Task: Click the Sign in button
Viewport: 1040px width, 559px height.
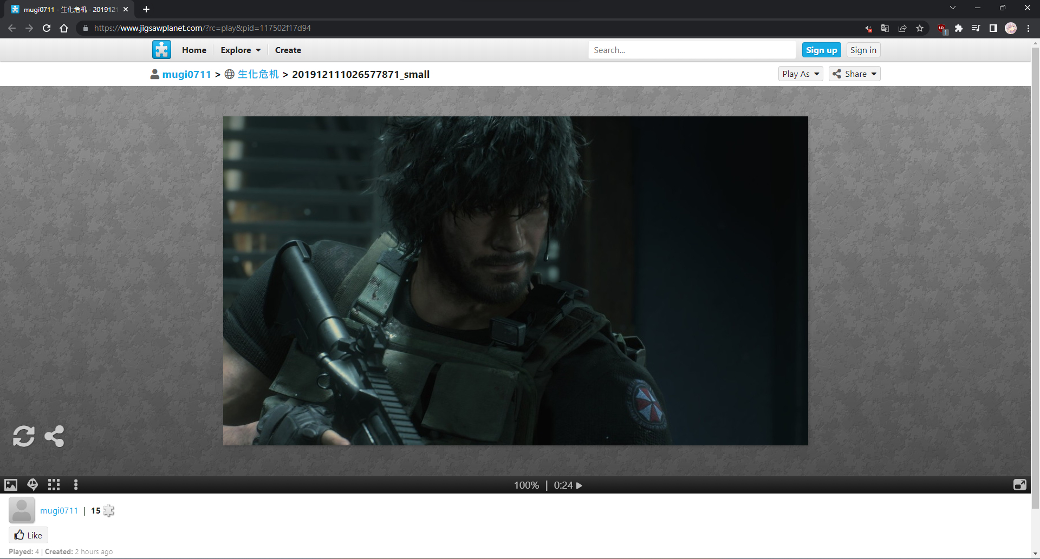Action: (863, 50)
